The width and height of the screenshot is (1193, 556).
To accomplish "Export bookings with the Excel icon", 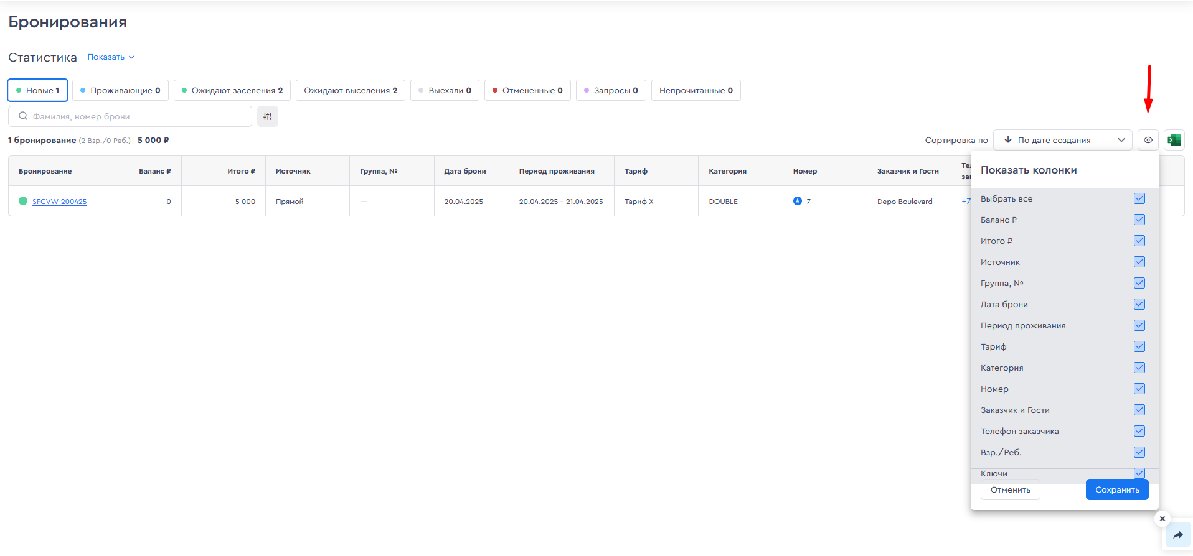I will pos(1174,140).
